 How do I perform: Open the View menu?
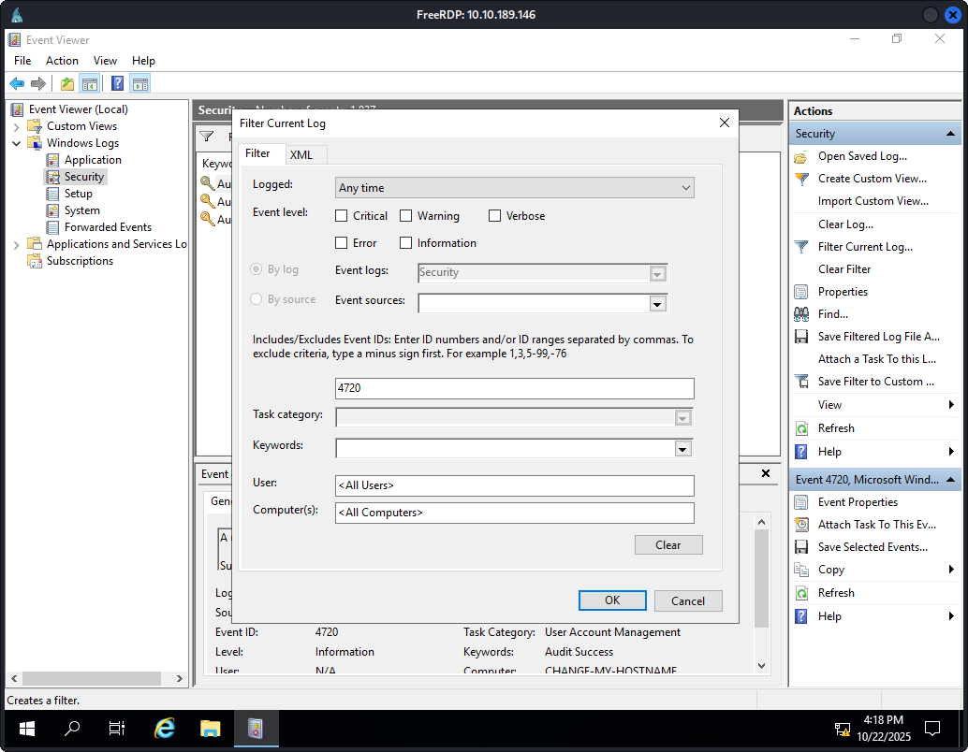point(105,61)
